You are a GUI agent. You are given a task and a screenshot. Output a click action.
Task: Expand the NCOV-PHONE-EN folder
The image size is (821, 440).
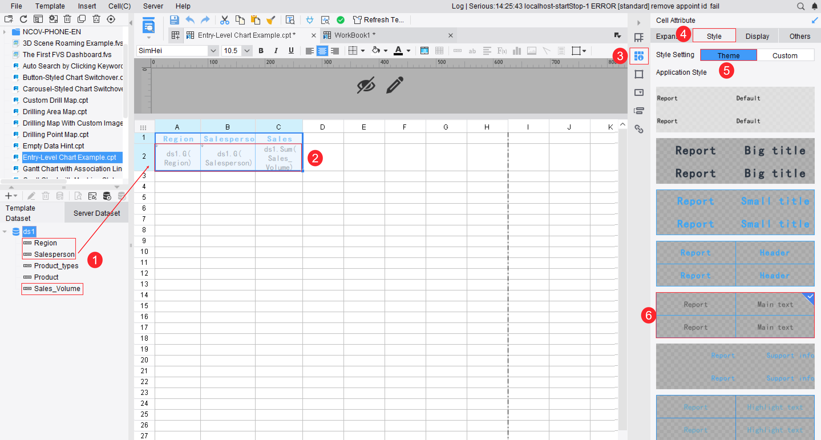(x=5, y=32)
